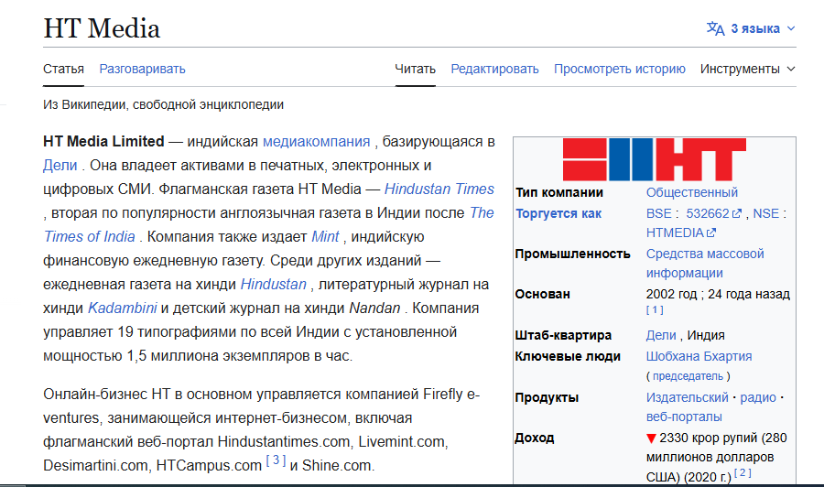Open the 'Mint' newspaper link
This screenshot has height=487, width=824.
(325, 236)
